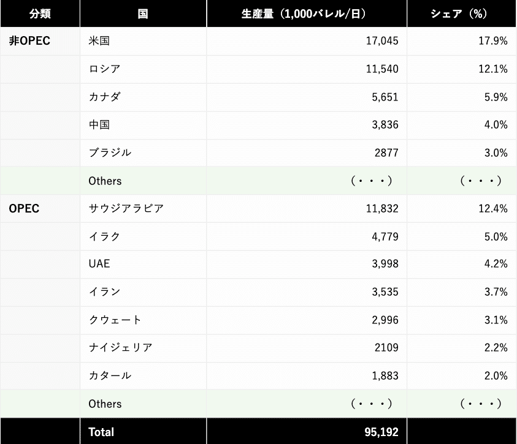Image resolution: width=517 pixels, height=444 pixels.
Task: Click the カナダ country cell
Action: [143, 97]
